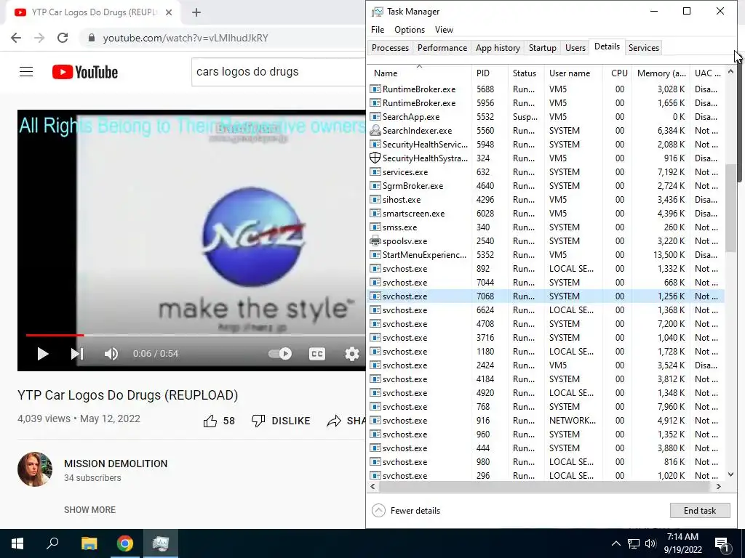
Task: Select StartMenuExperience process row
Action: (546, 255)
